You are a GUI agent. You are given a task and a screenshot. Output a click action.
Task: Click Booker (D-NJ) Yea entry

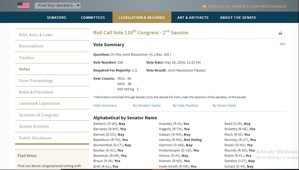(x=108, y=150)
